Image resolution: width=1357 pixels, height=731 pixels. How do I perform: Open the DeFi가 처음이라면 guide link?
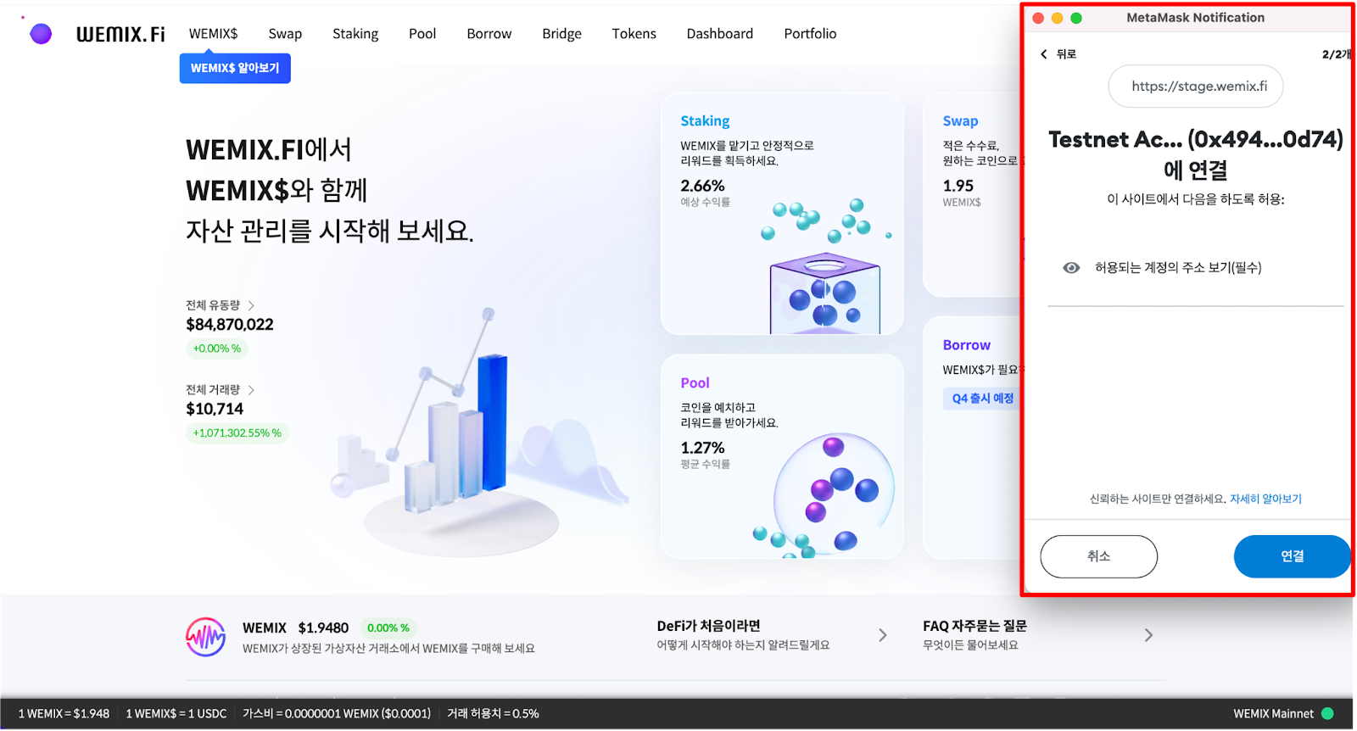709,626
